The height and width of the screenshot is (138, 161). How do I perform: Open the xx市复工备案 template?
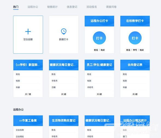click(x=28, y=120)
